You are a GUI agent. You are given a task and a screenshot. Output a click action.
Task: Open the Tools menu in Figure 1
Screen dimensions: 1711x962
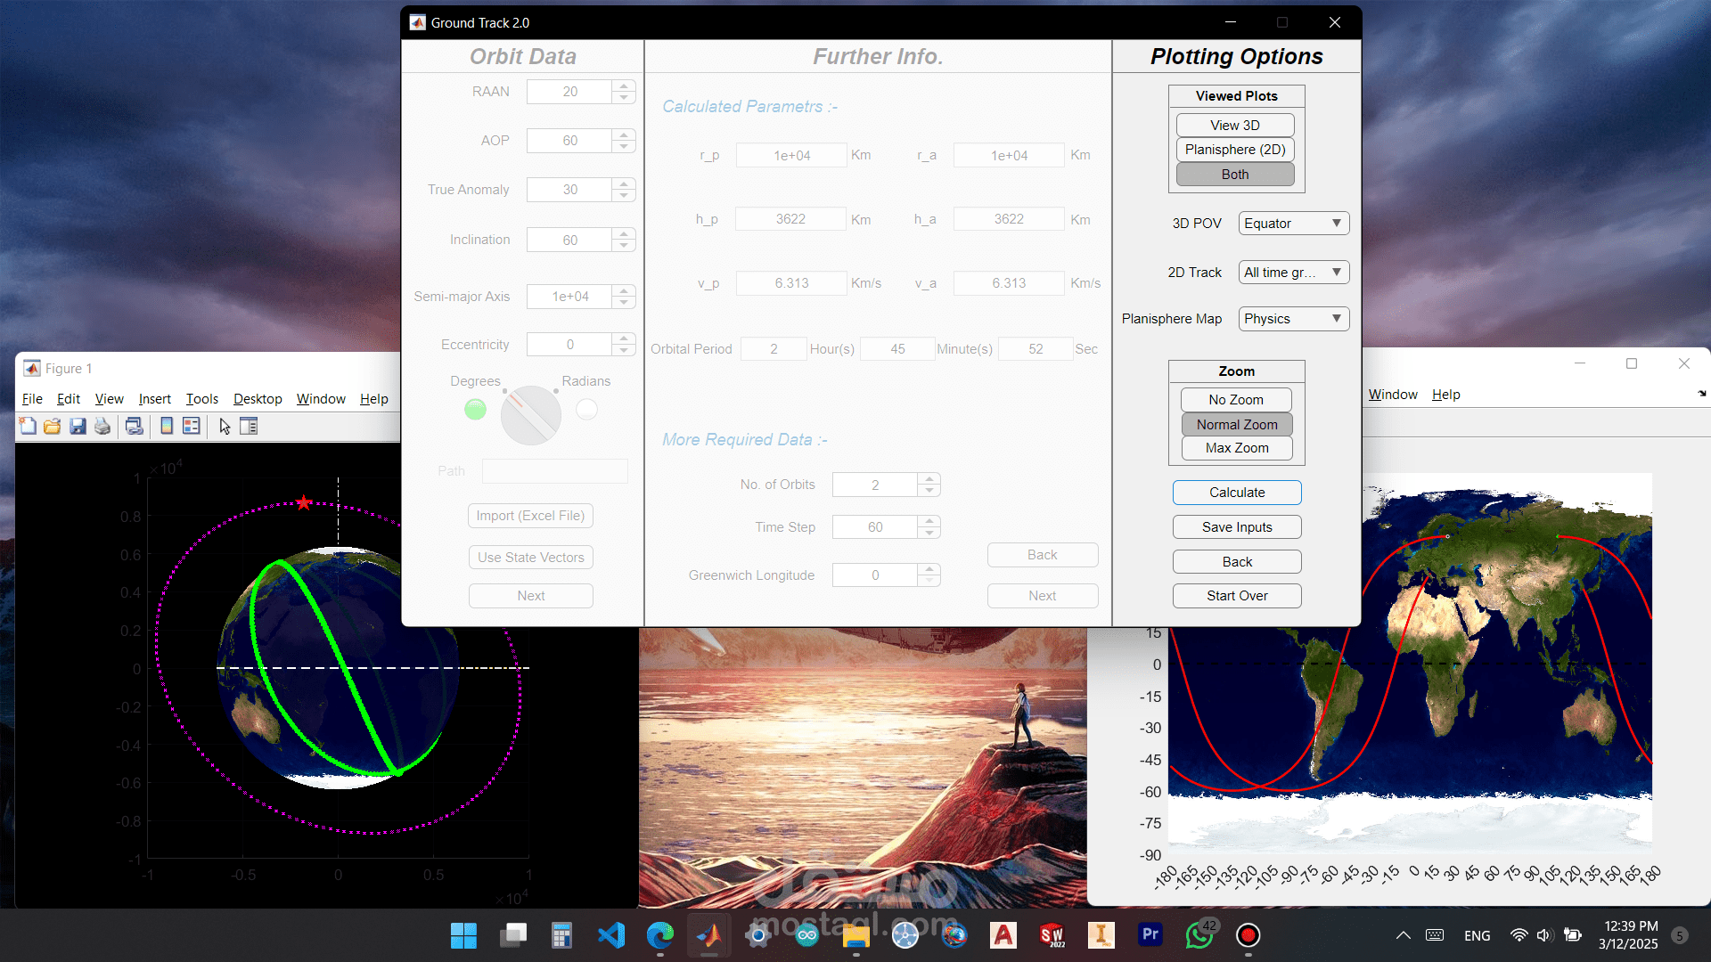point(201,399)
